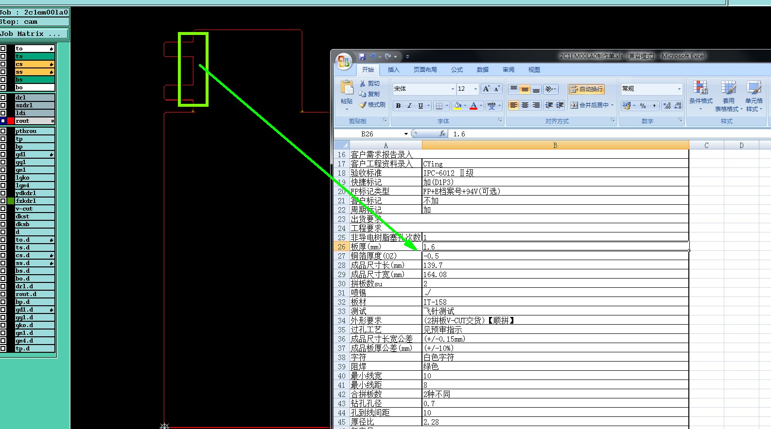This screenshot has height=429, width=771.
Task: Open the fill color dropdown arrow
Action: point(465,105)
